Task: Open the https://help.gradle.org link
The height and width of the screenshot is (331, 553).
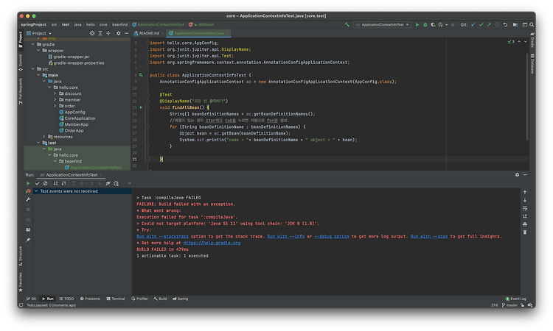Action: click(x=212, y=243)
